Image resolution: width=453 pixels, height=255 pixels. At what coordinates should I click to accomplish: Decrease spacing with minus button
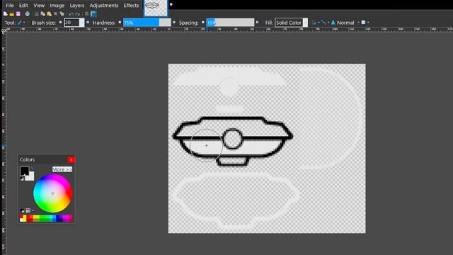tap(203, 22)
